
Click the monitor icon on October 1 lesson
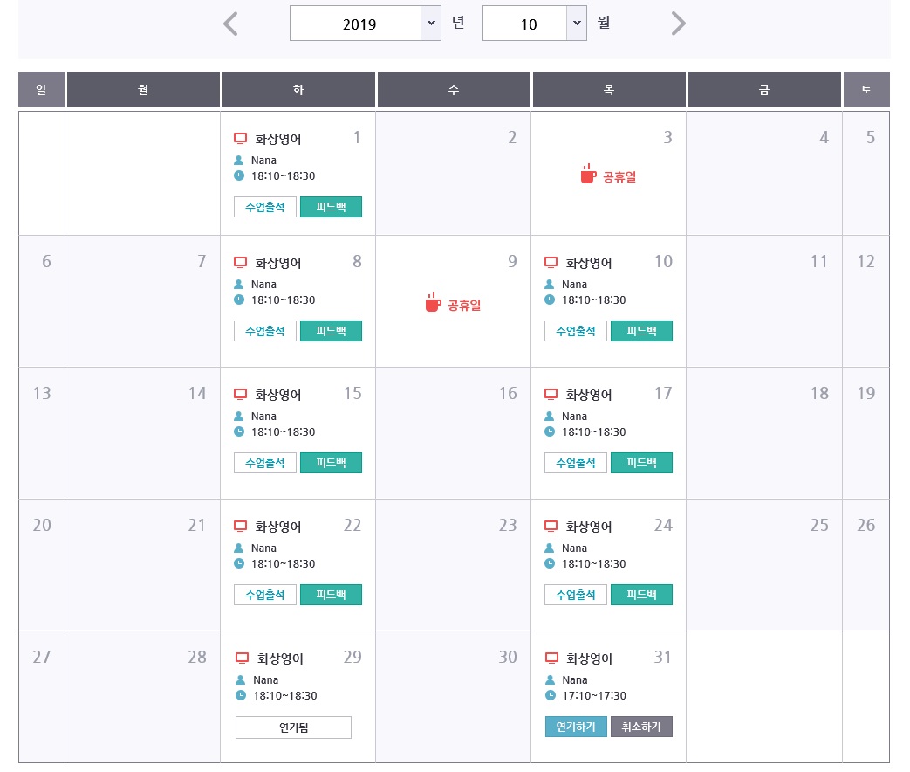click(x=240, y=138)
